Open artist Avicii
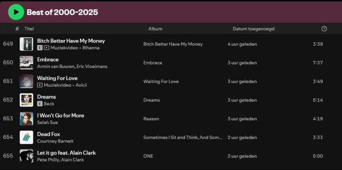 click(x=81, y=85)
